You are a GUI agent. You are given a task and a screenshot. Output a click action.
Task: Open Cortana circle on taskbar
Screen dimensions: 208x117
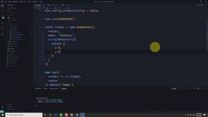[x=45, y=115]
